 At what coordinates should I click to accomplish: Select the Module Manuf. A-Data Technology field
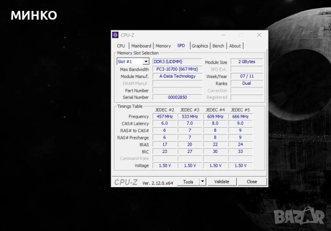click(177, 76)
